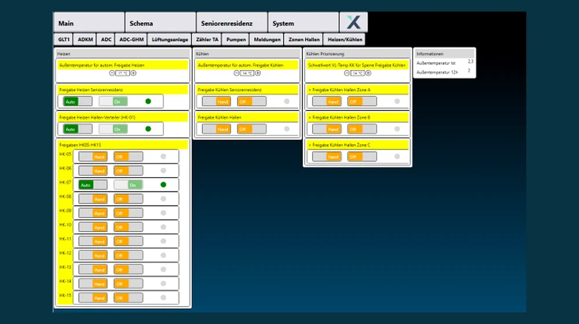Click green status indicator of HK-07
579x324 pixels.
tap(163, 185)
